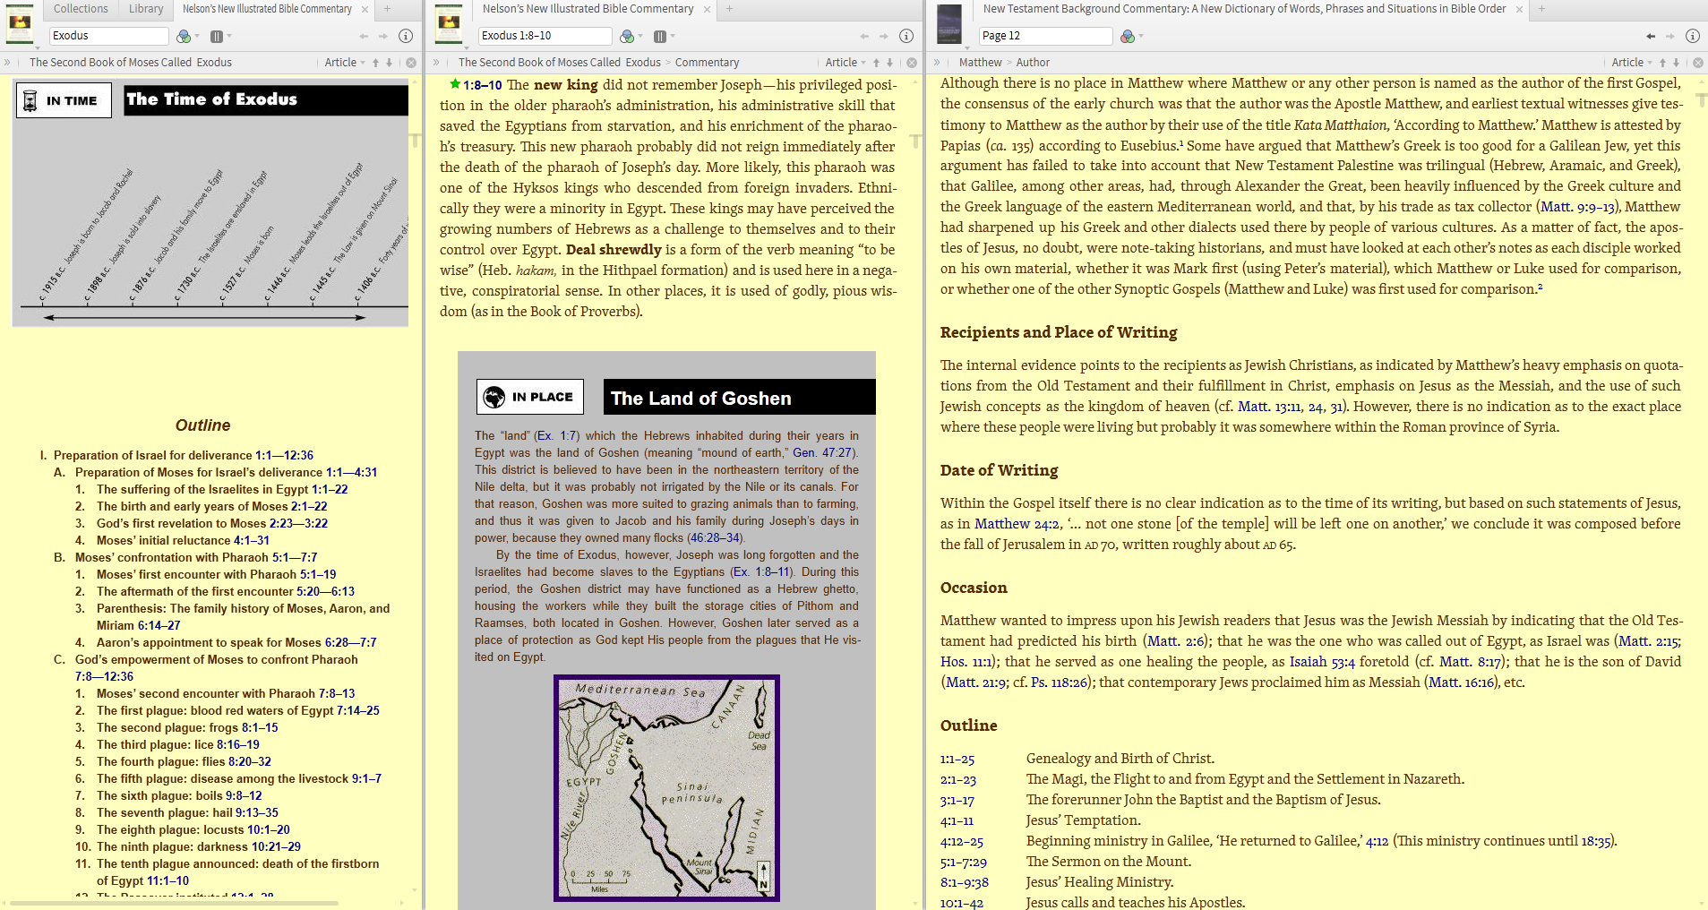Close the locator bar in the left Exodus panel
The image size is (1708, 910).
pos(411,63)
